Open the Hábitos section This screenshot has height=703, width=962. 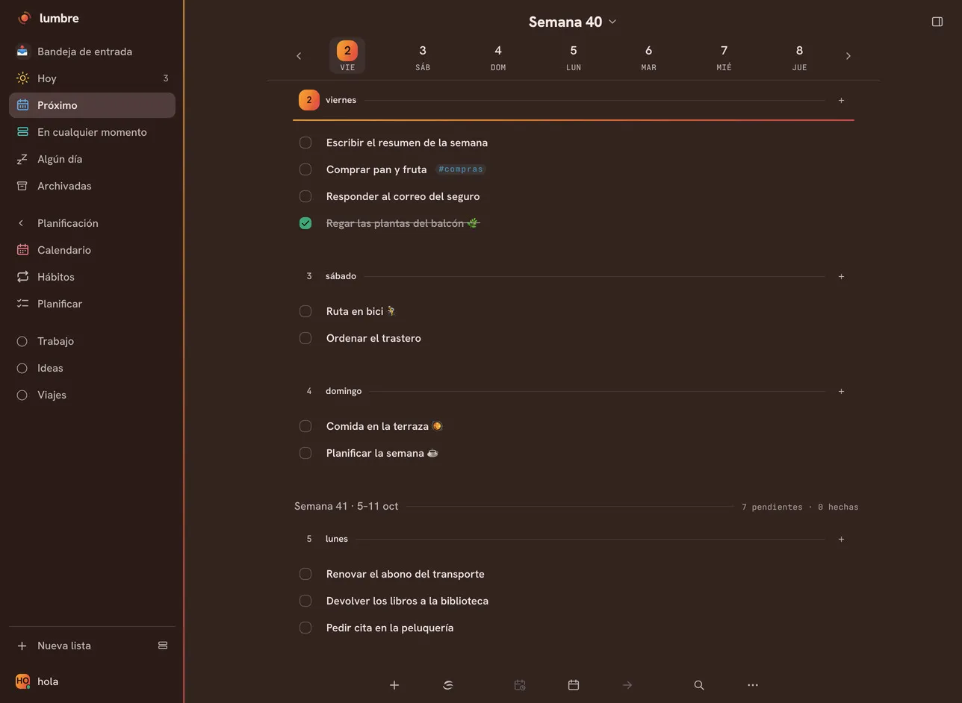click(92, 277)
